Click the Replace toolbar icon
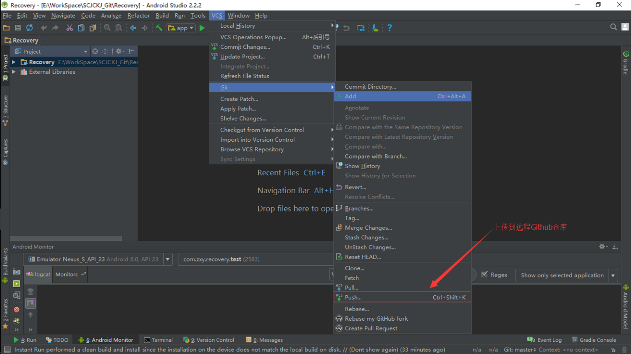Screen dimensions: 631x354 (118, 28)
